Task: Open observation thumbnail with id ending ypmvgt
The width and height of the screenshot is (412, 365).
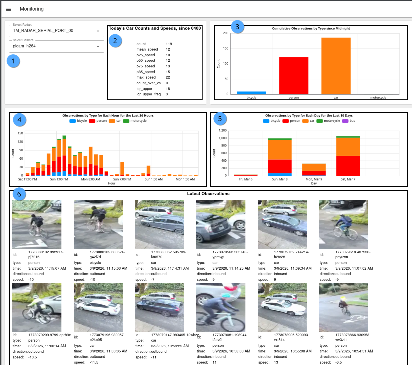Action: pyautogui.click(x=221, y=225)
